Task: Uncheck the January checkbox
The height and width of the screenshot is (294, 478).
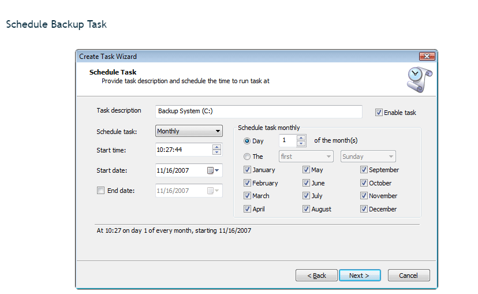Action: click(x=247, y=170)
